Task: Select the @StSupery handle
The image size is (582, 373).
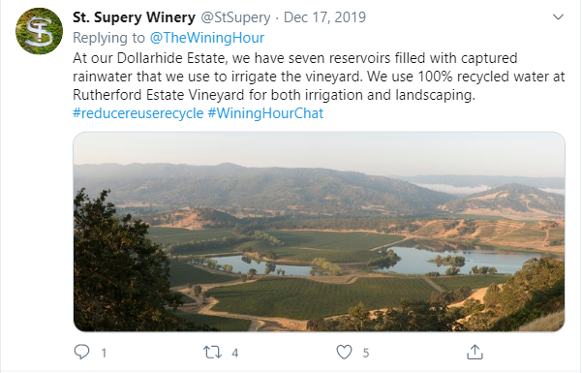Action: pos(235,17)
